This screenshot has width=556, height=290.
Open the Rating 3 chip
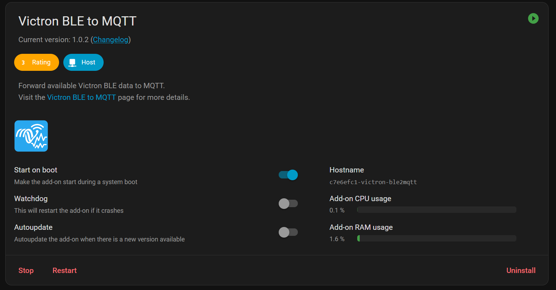(x=36, y=62)
